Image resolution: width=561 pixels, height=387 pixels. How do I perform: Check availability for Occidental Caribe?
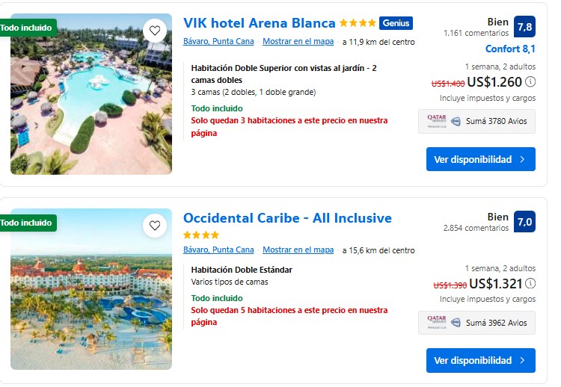(480, 360)
